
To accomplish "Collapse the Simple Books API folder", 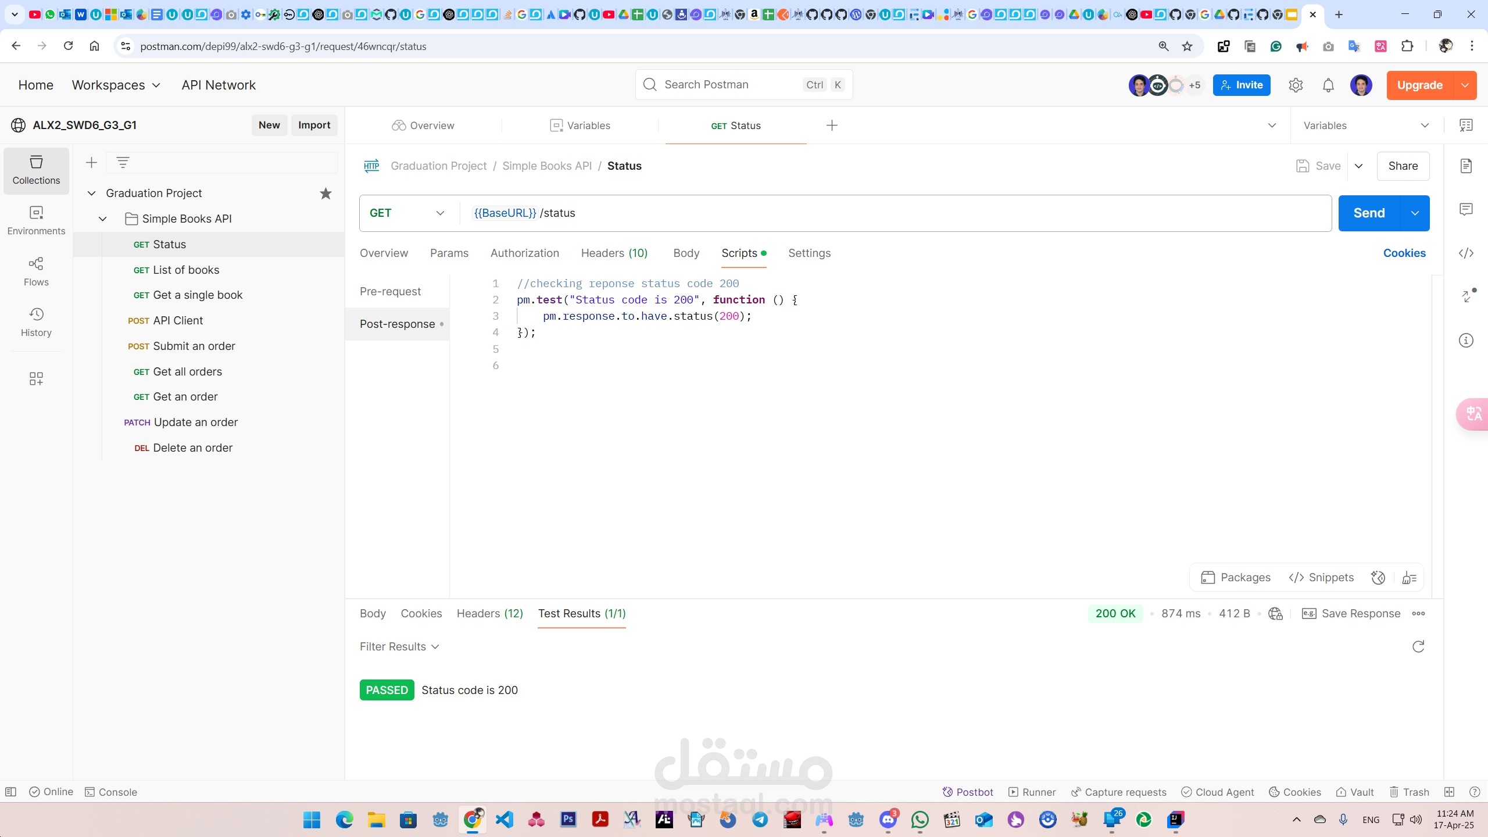I will 103,219.
